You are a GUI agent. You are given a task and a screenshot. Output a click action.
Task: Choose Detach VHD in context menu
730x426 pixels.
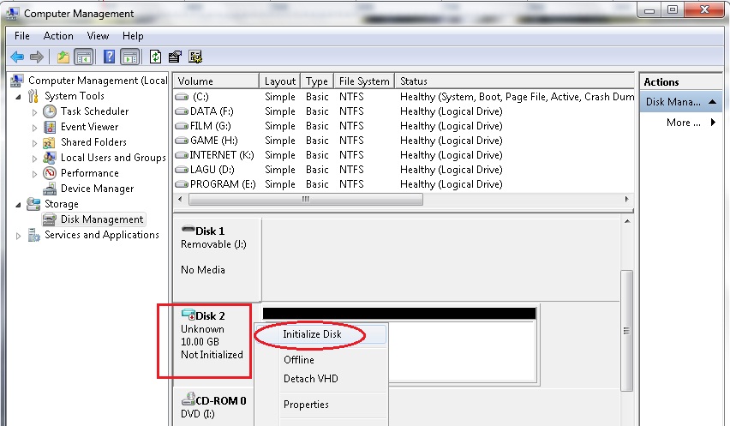tap(321, 379)
